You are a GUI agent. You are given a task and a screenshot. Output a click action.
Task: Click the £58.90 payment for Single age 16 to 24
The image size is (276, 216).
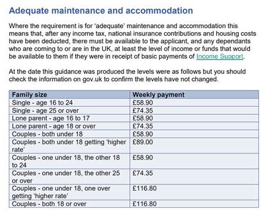(x=194, y=103)
